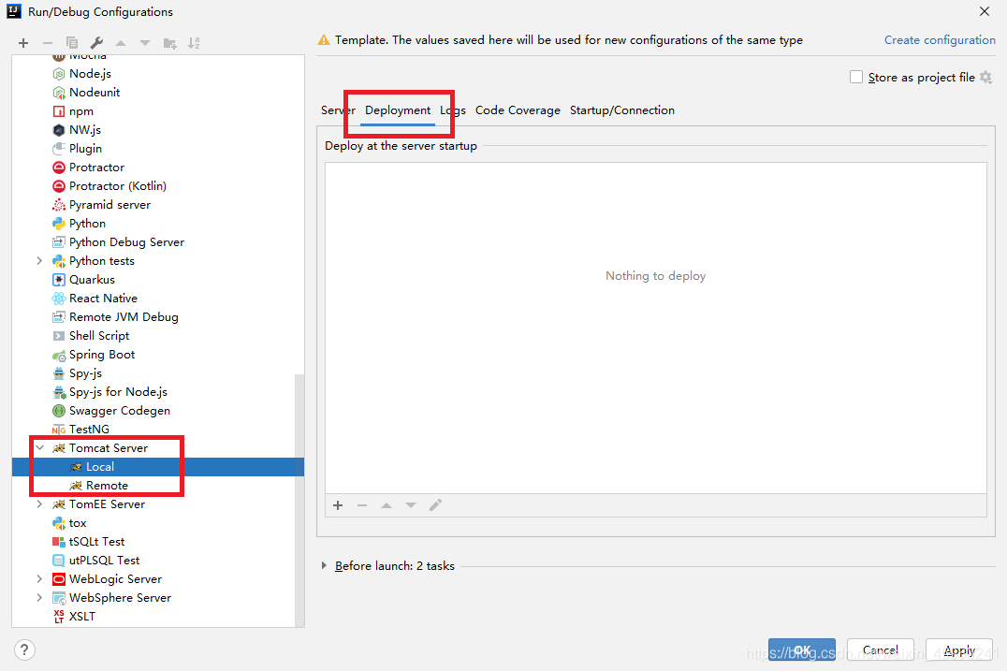
Task: Open help question mark button
Action: tap(24, 649)
